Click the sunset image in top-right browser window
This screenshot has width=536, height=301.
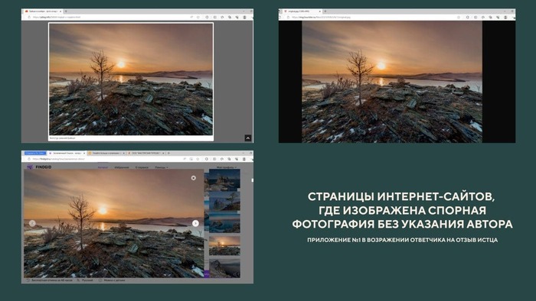tap(392, 82)
